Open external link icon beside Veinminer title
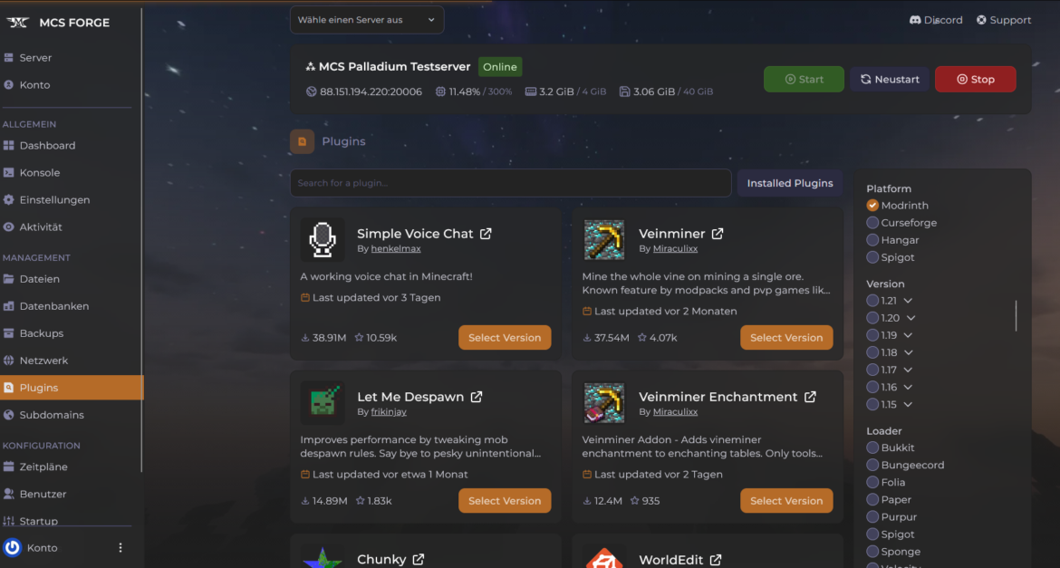1060x568 pixels. (718, 234)
